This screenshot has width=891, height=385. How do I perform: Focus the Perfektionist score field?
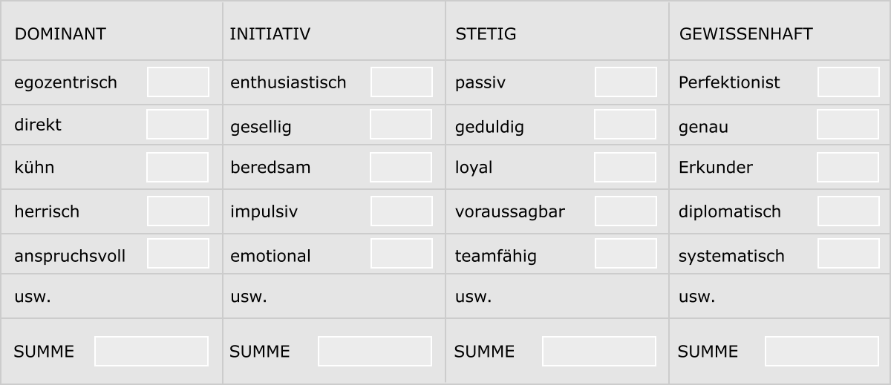click(x=849, y=82)
